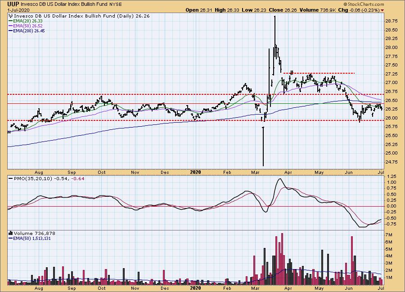Click the 26.50 price axis label
The width and height of the screenshot is (405, 292).
click(391, 100)
